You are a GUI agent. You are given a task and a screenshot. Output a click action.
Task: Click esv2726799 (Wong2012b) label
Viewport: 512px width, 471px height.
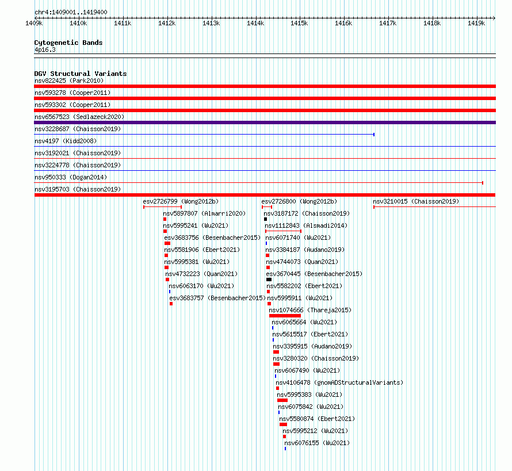[x=181, y=201]
